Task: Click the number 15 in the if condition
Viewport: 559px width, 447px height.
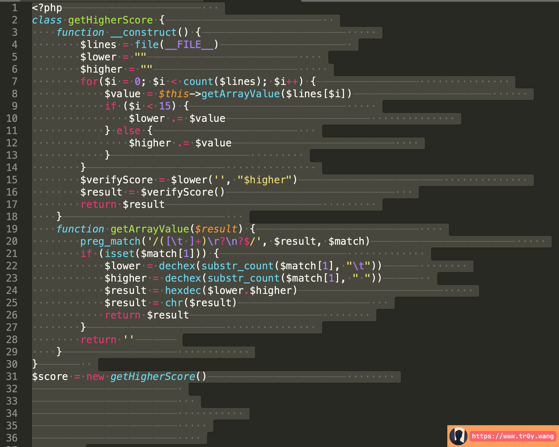Action: 165,106
